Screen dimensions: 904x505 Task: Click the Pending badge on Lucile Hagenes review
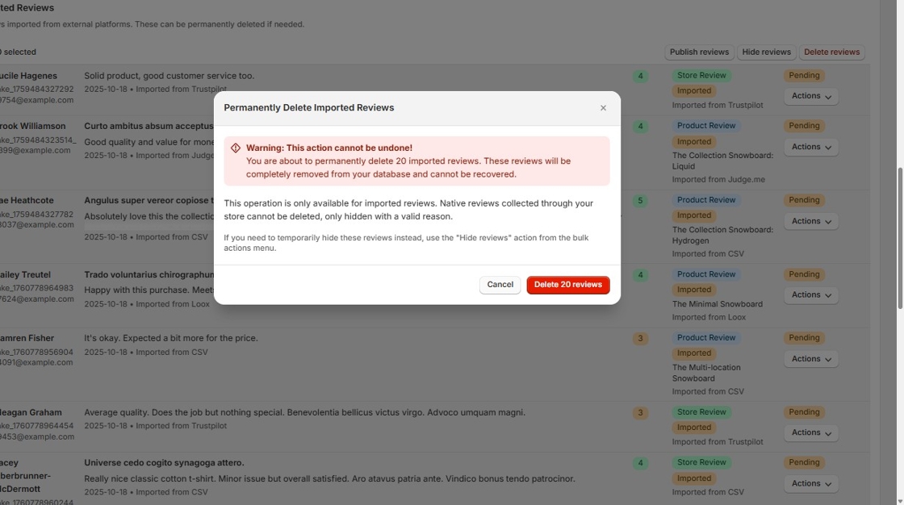pyautogui.click(x=804, y=75)
